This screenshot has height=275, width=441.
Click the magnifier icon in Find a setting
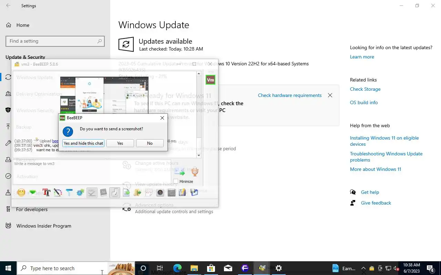[x=100, y=41]
